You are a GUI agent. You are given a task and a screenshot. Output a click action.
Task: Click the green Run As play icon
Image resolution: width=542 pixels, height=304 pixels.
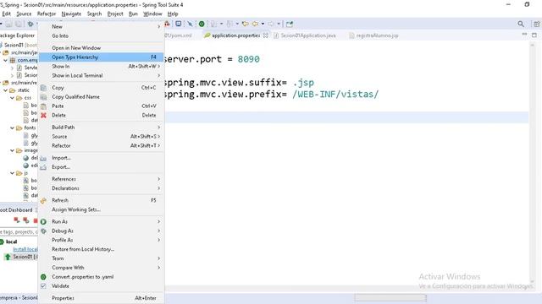point(43,221)
